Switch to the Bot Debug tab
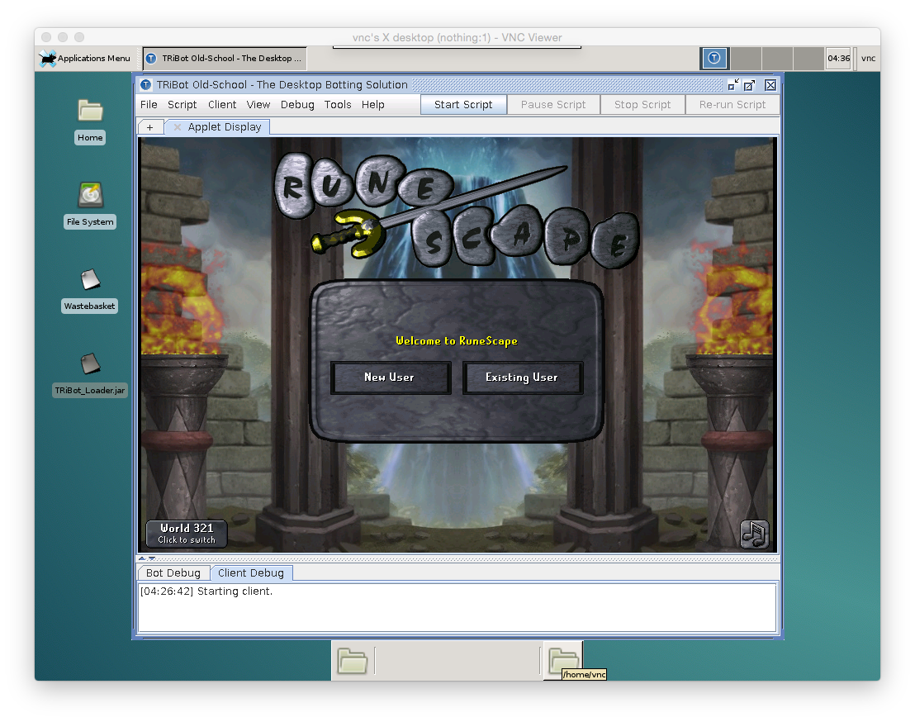This screenshot has width=915, height=722. point(173,573)
